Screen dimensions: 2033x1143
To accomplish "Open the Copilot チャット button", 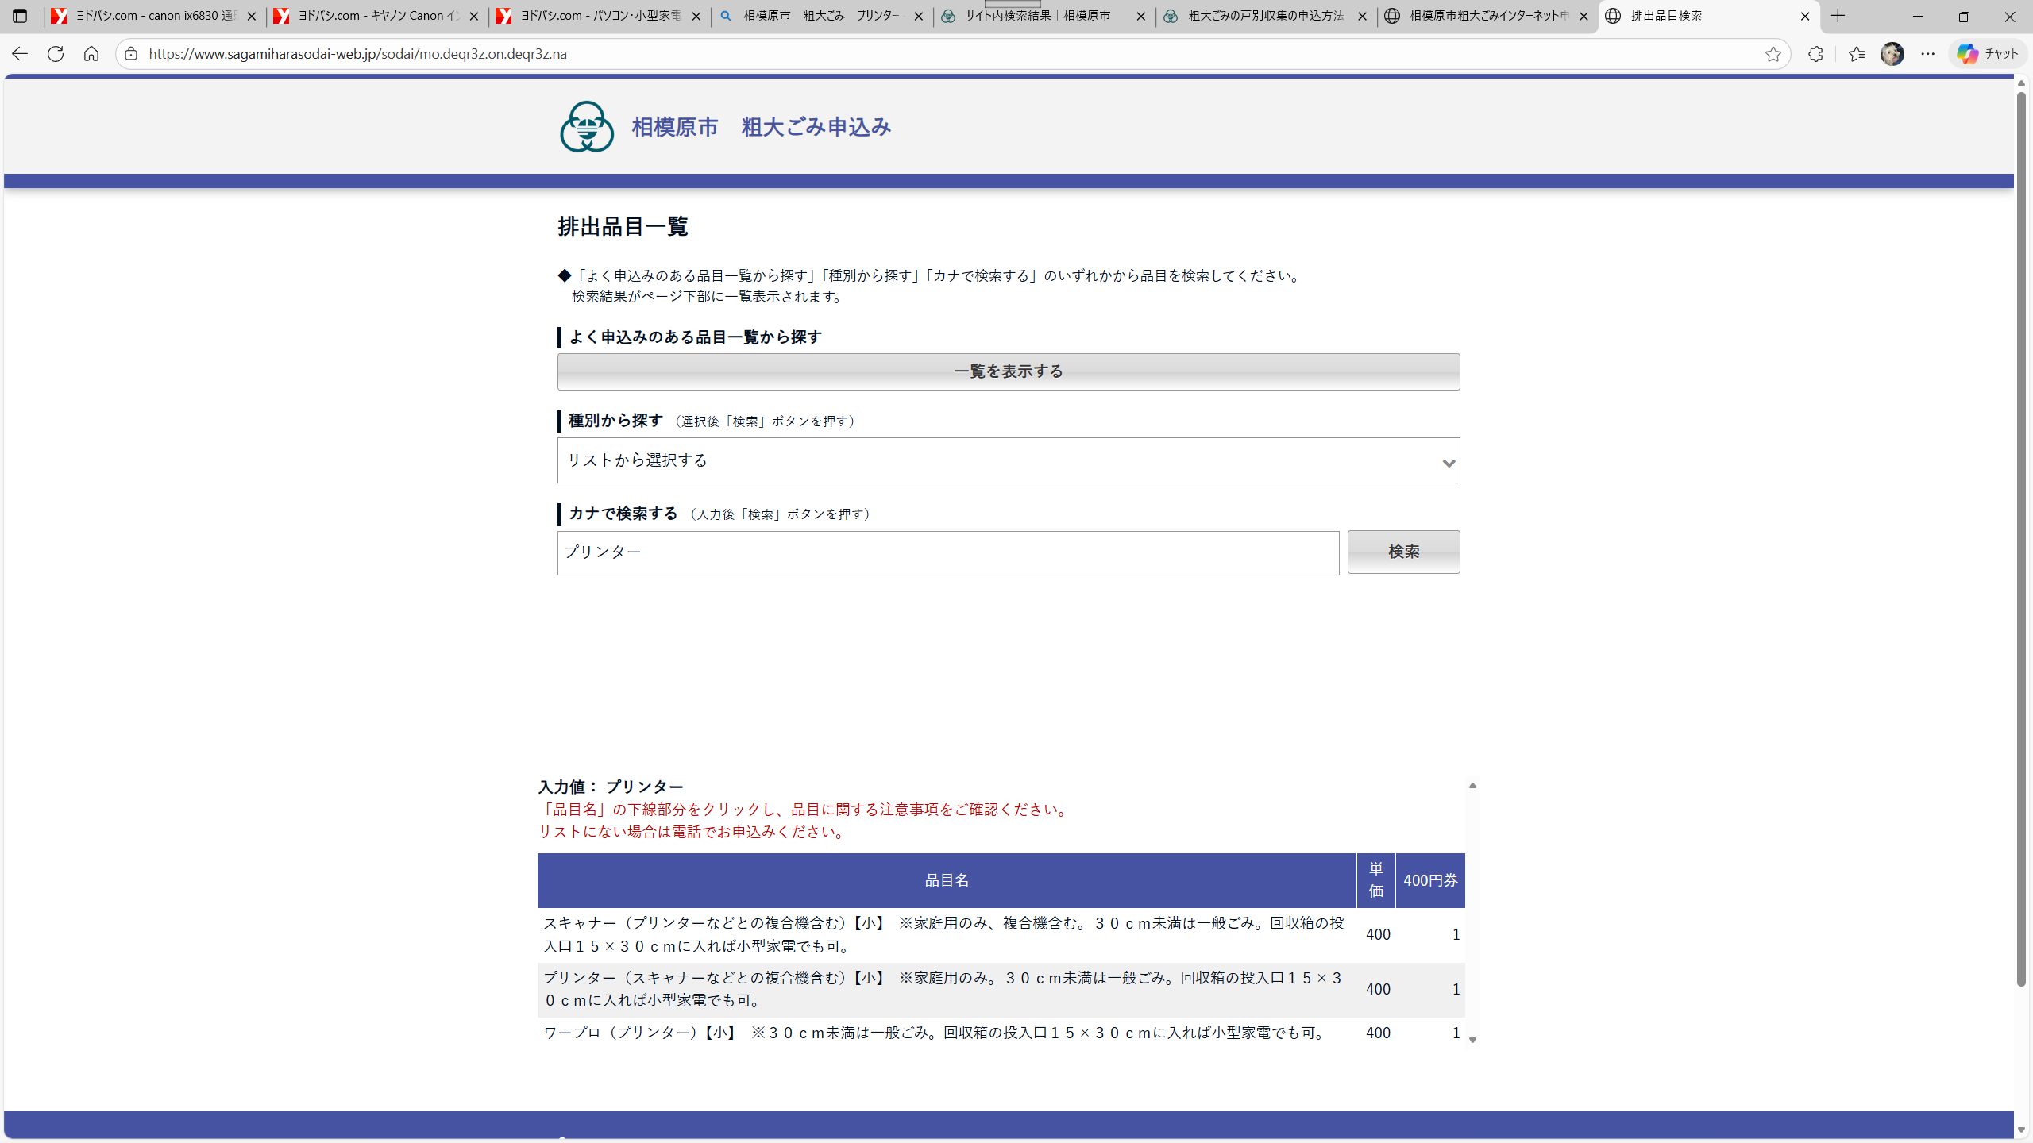I will pyautogui.click(x=1988, y=54).
